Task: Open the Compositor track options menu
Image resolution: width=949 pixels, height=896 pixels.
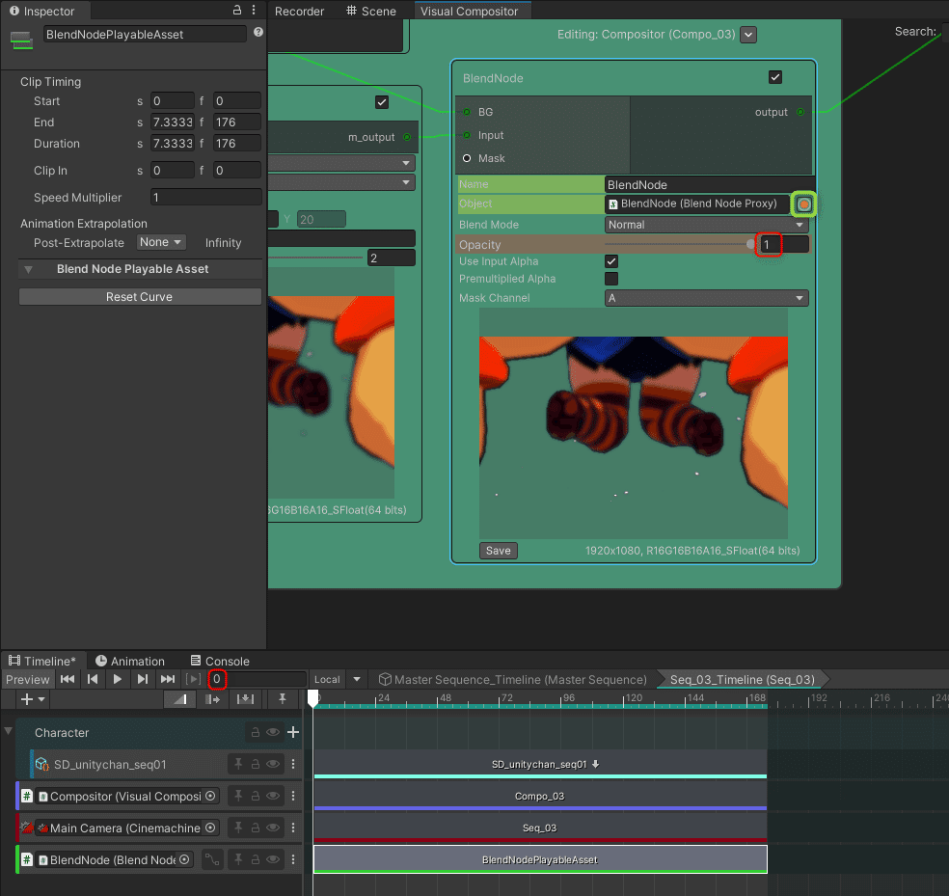Action: [x=293, y=797]
